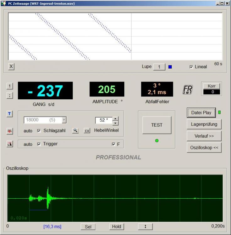Click the Korr button
This screenshot has height=235, width=231.
[212, 86]
